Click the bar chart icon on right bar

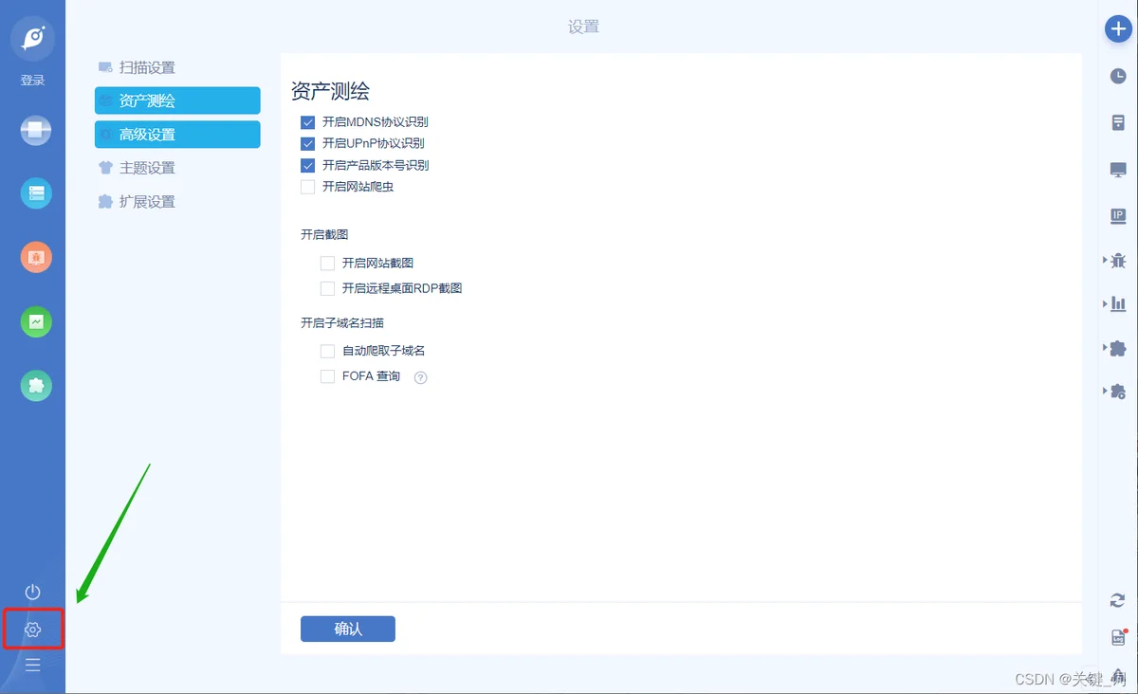(1118, 304)
